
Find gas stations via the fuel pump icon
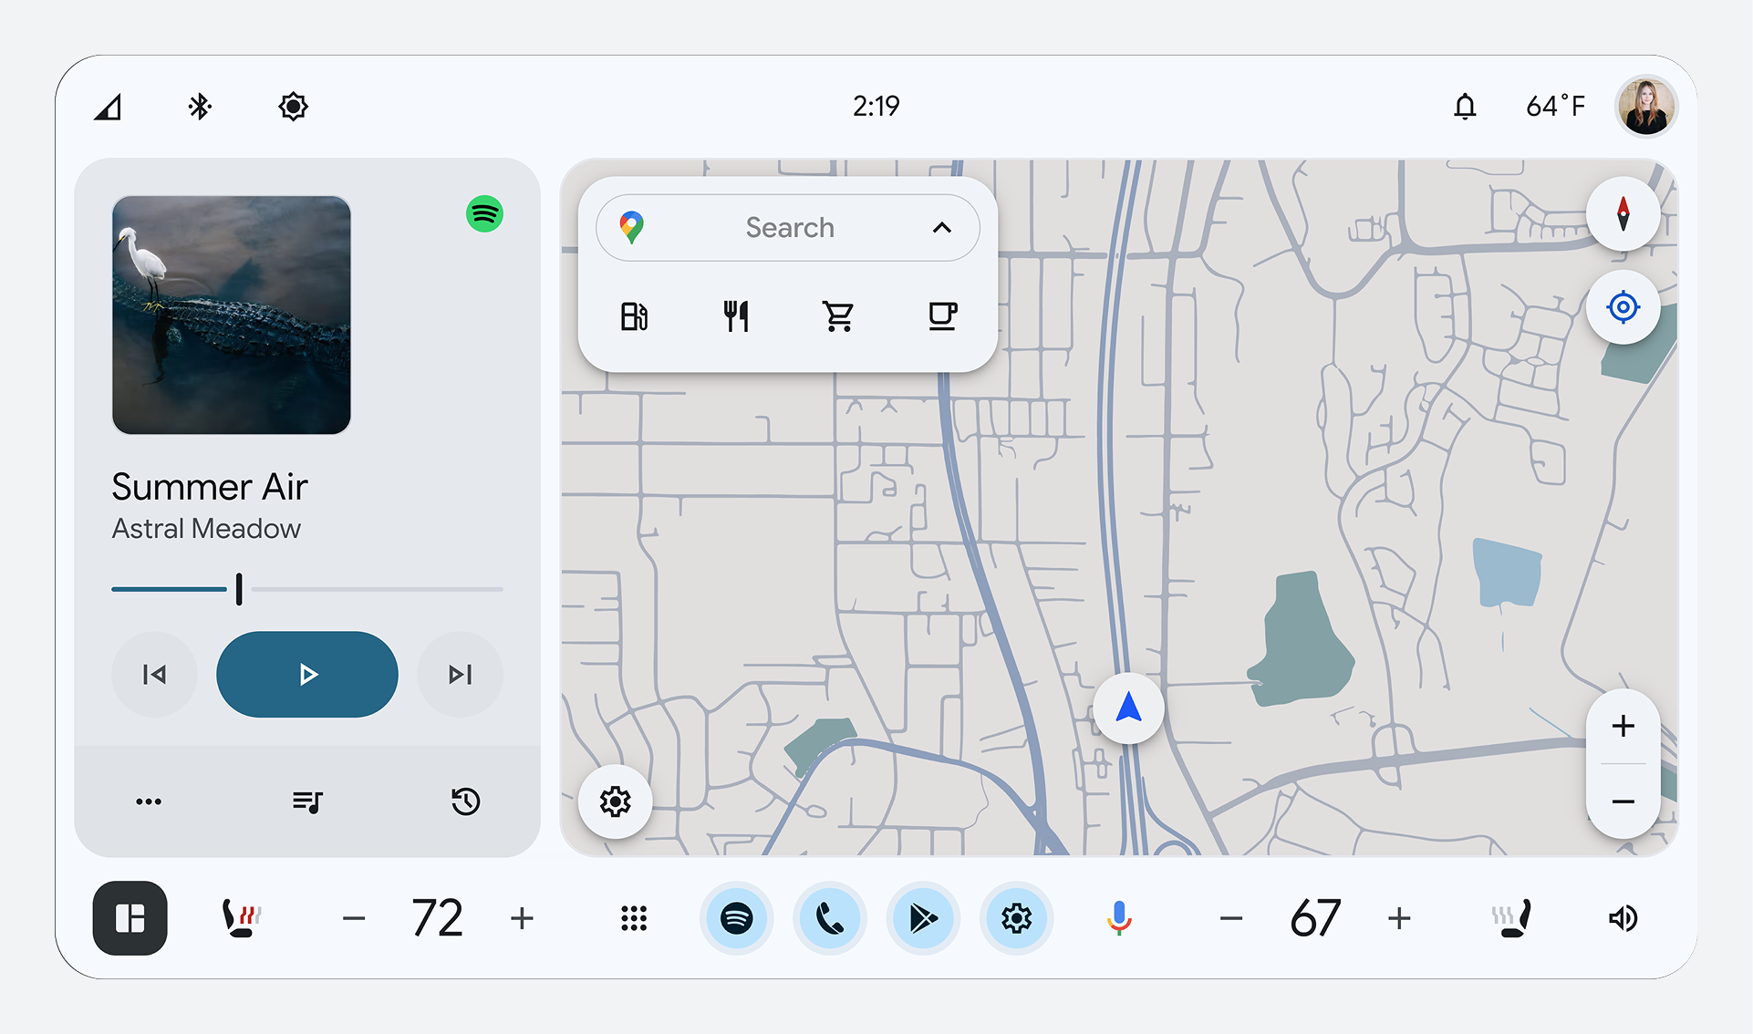click(x=634, y=316)
